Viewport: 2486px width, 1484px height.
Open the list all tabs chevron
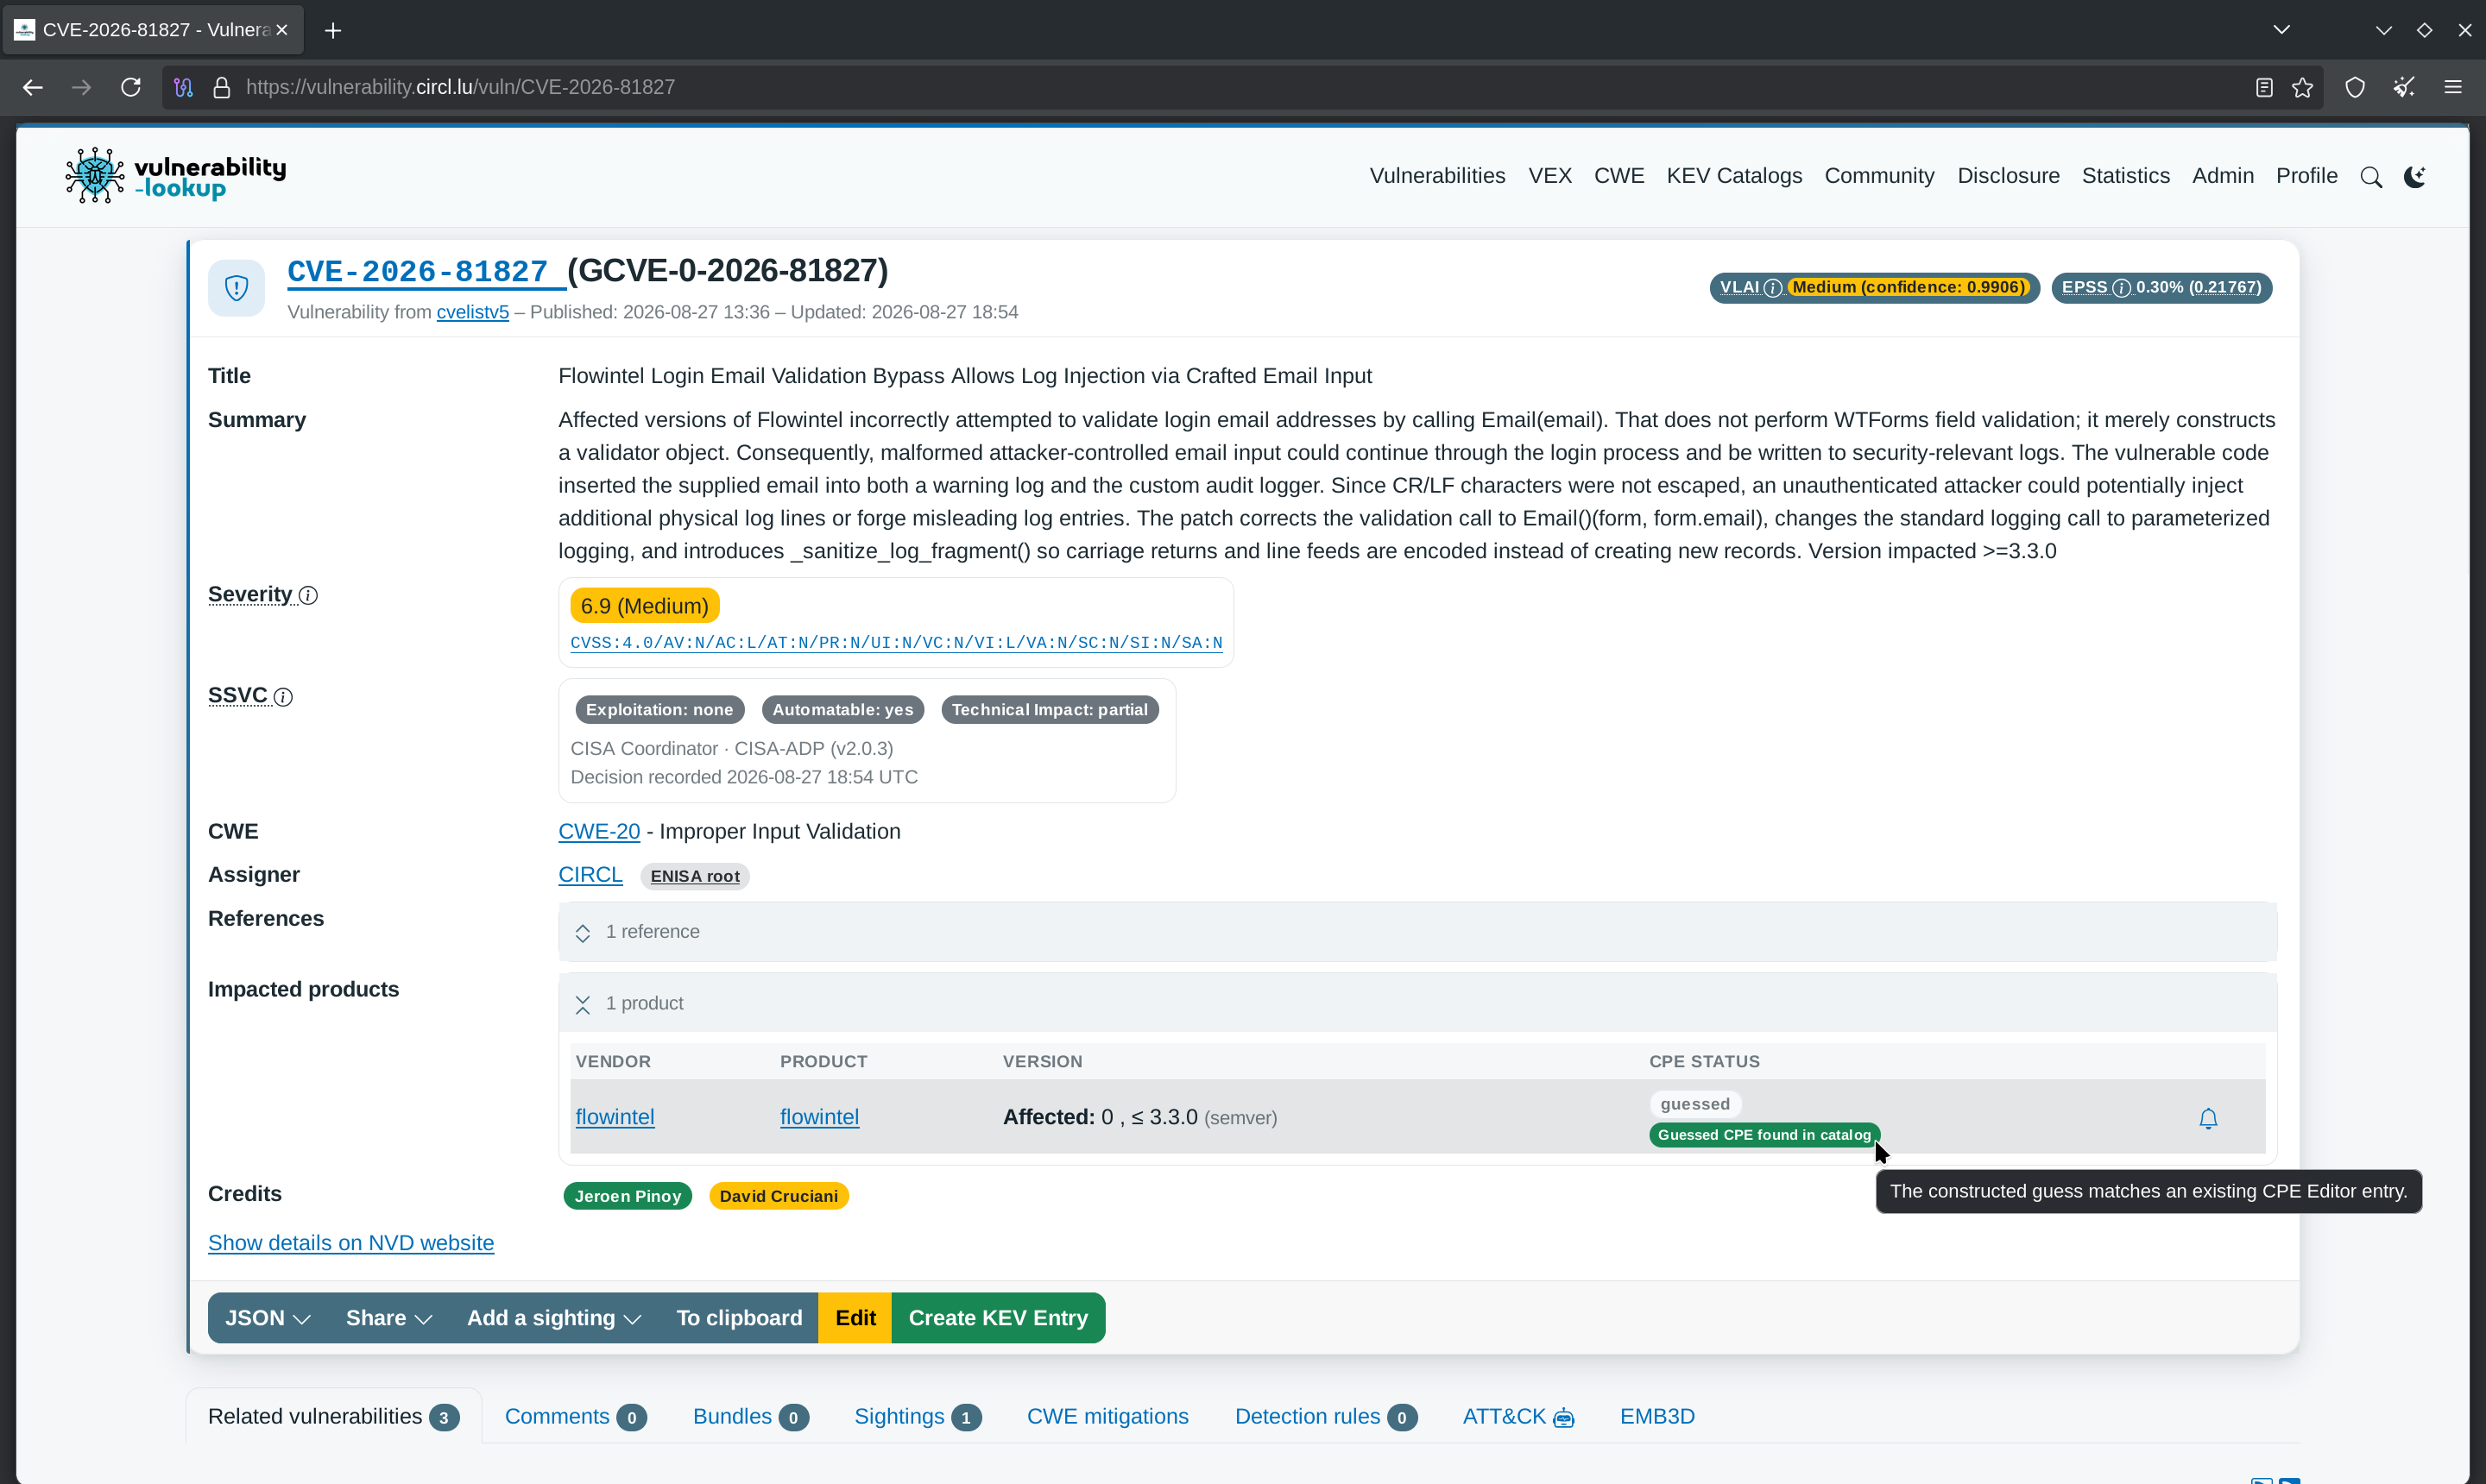pyautogui.click(x=2281, y=30)
